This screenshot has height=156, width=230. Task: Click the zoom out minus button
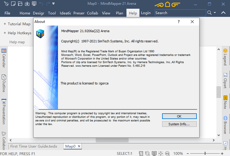[188, 154]
